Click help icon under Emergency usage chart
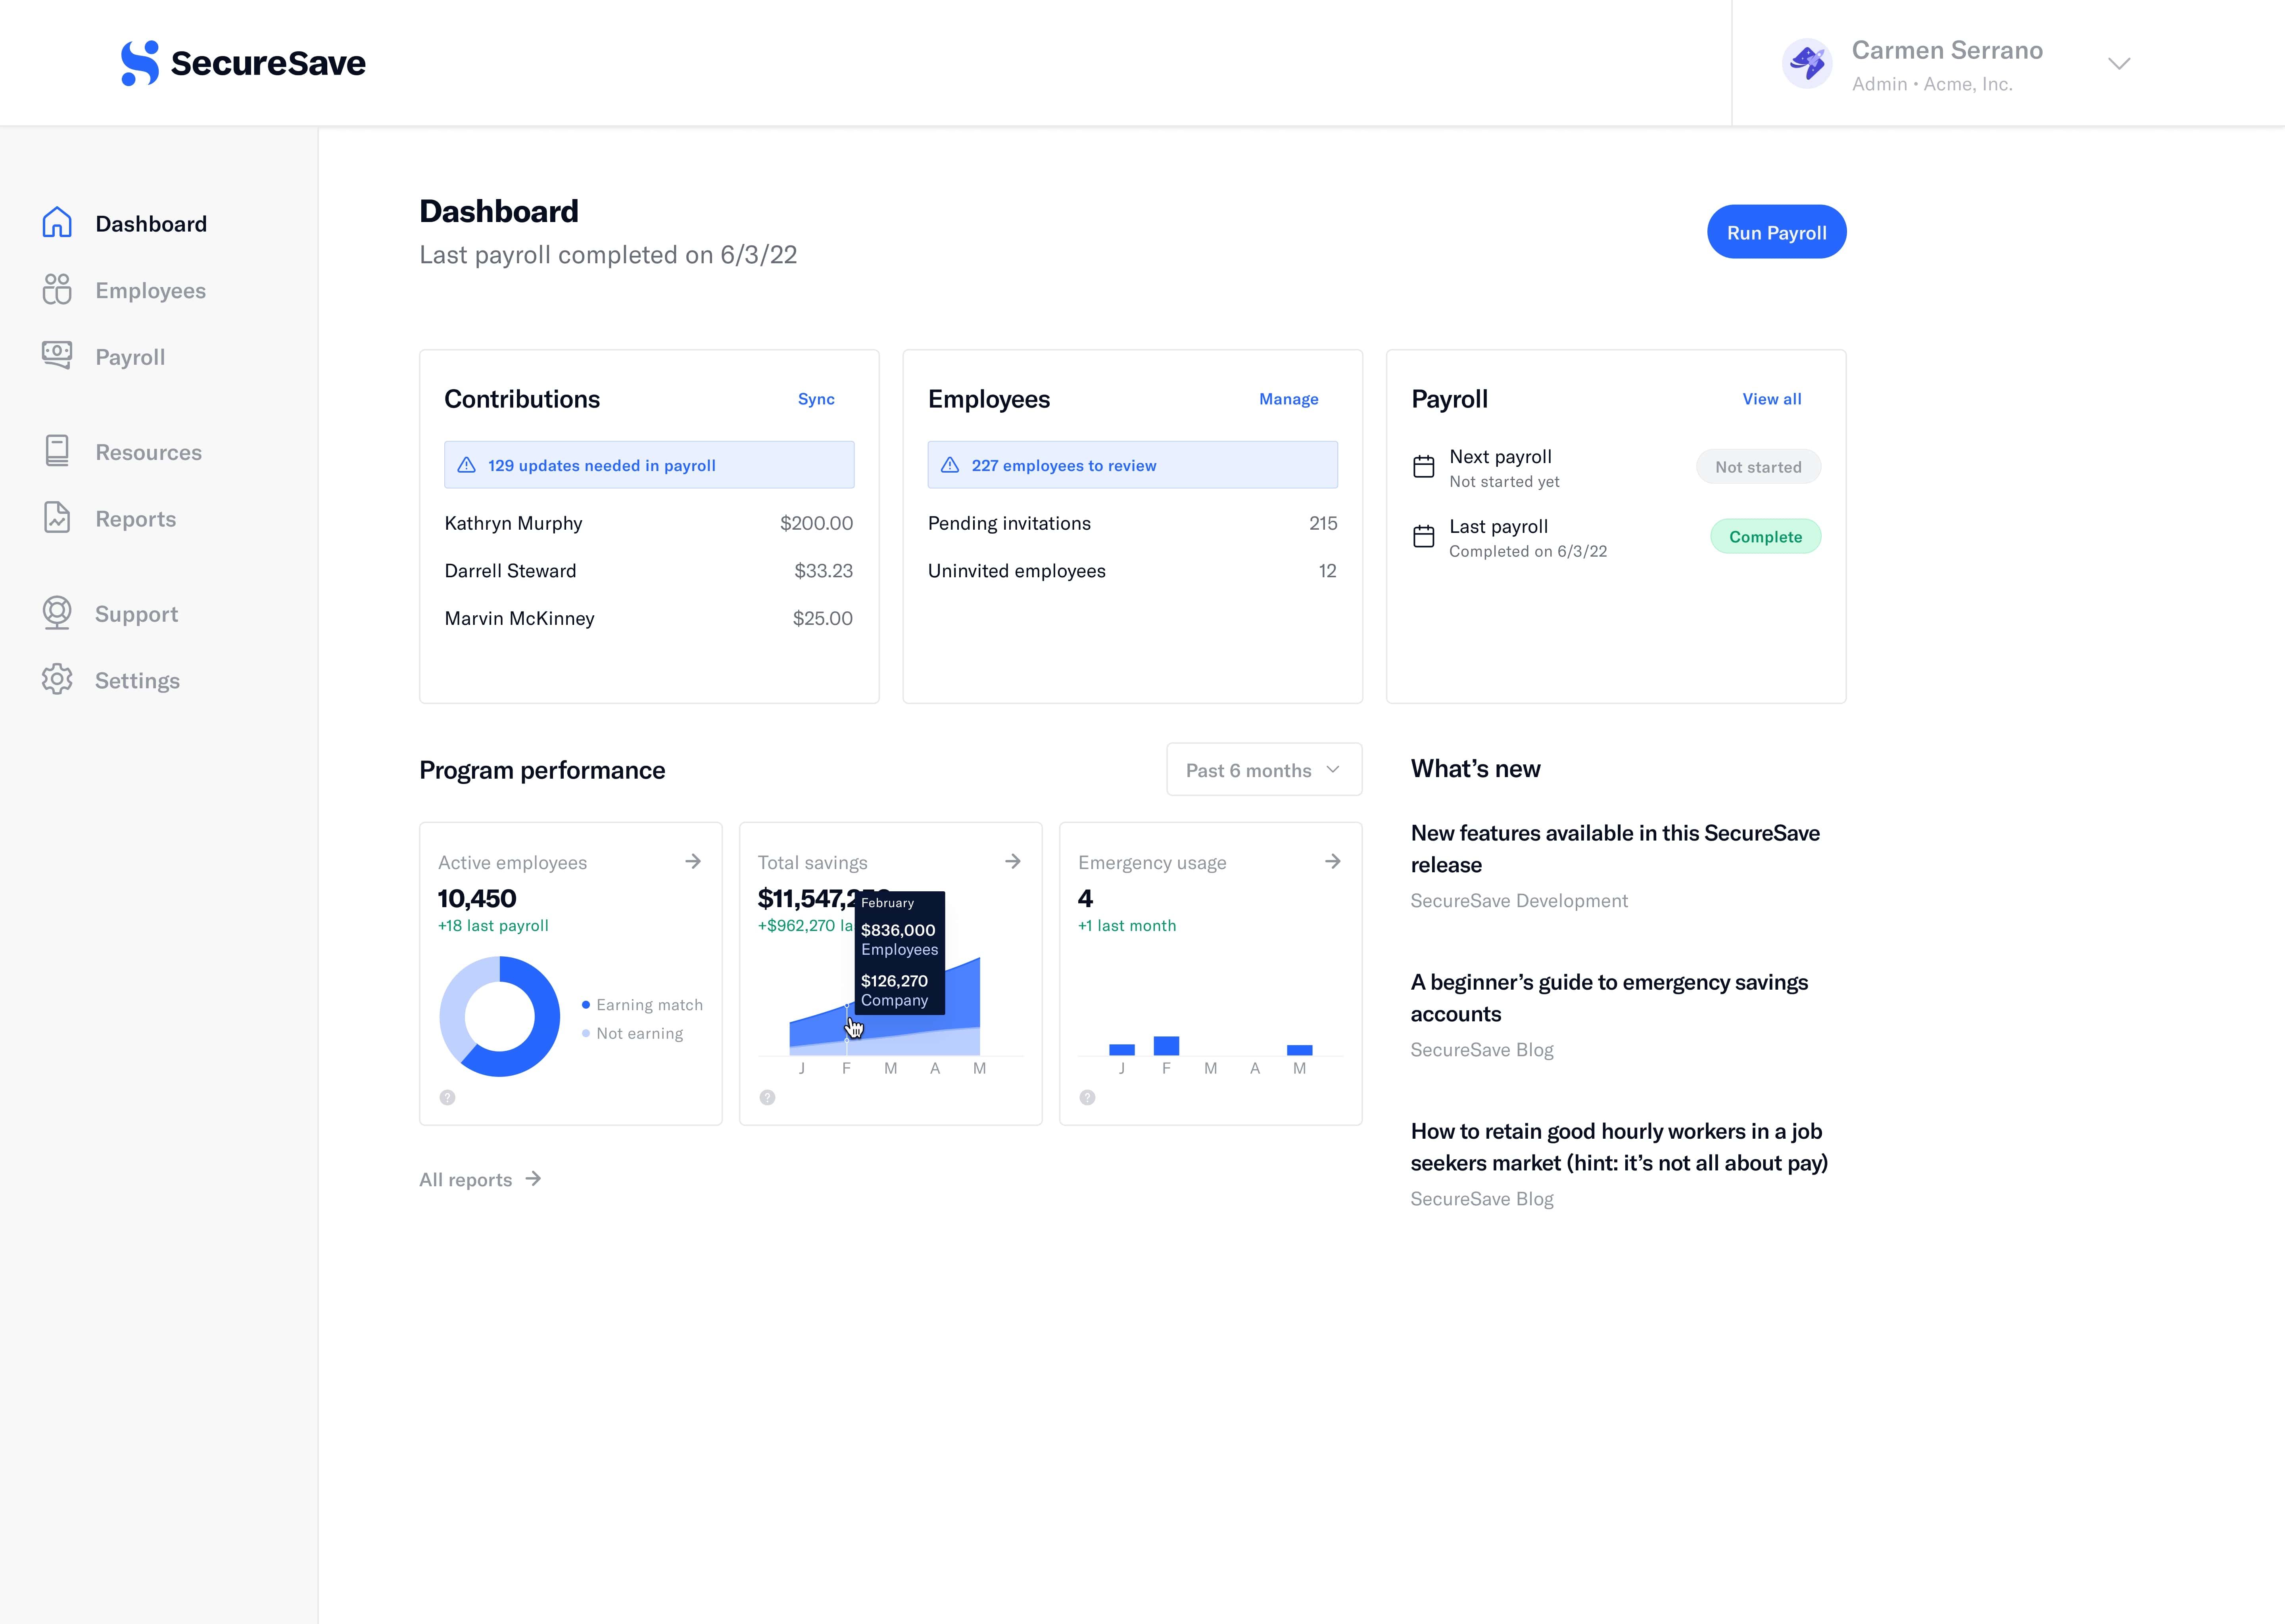 click(1087, 1098)
